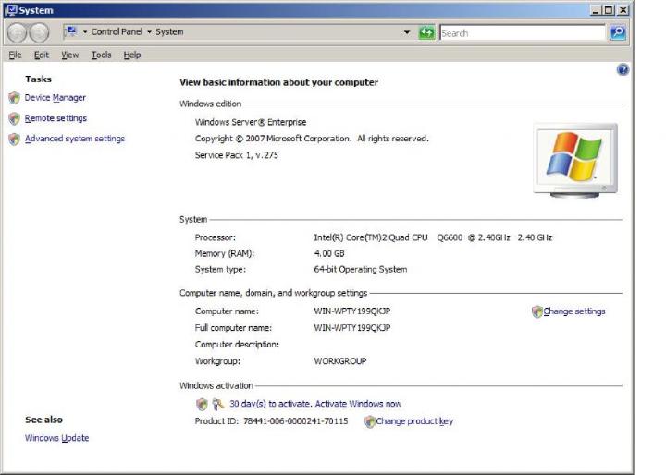Click the Windows Server Enterprise edition text

pos(251,122)
